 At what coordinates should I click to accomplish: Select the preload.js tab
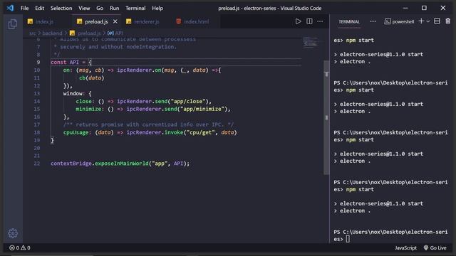click(x=96, y=22)
